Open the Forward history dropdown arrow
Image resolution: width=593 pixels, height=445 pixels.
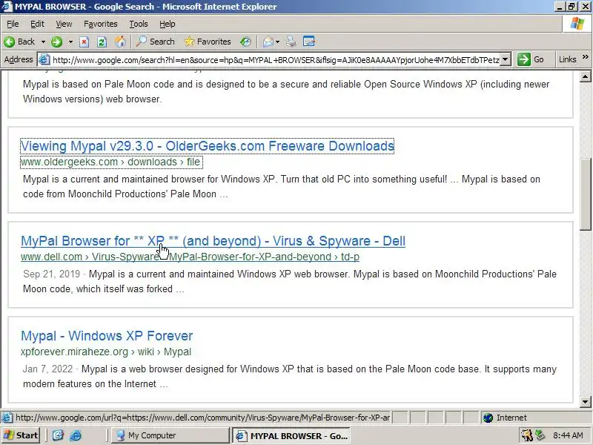(70, 42)
